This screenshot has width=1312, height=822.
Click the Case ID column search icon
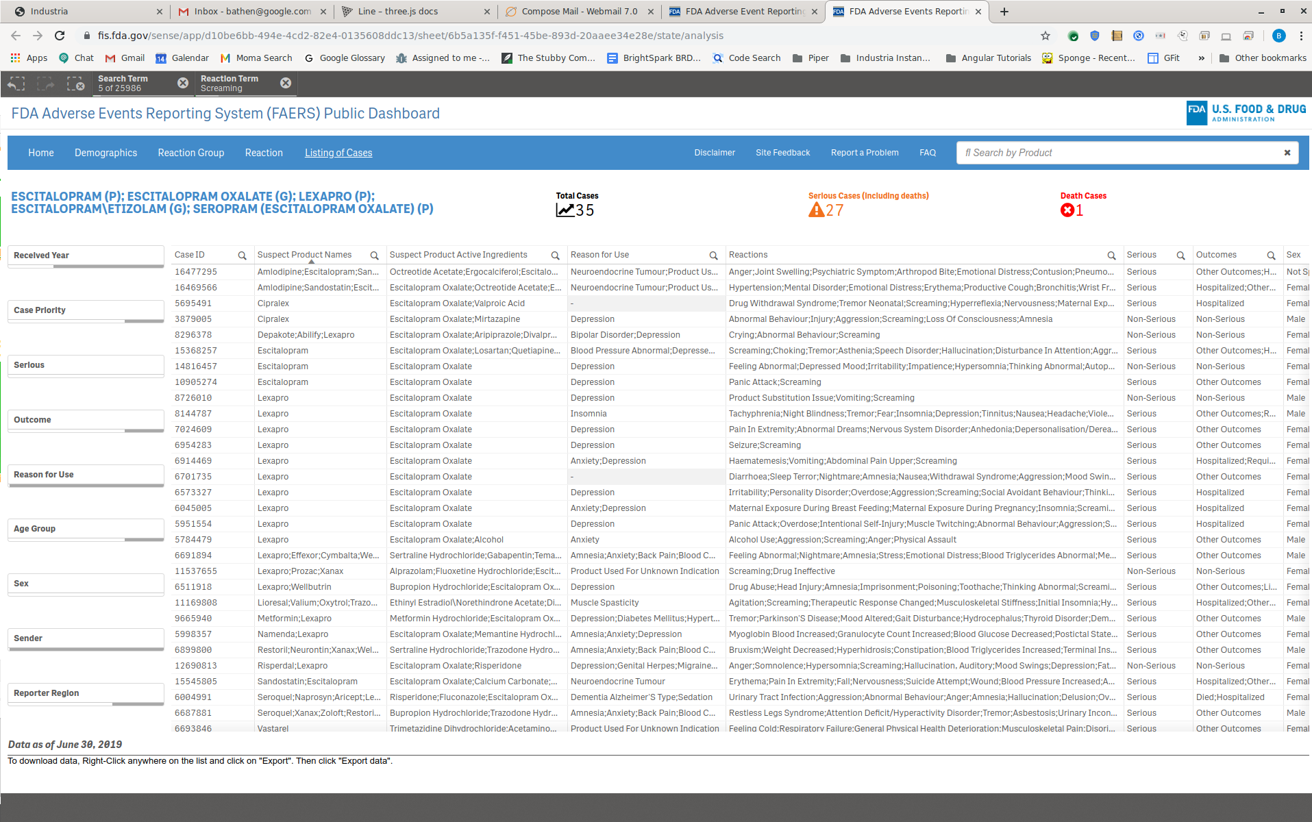point(242,256)
